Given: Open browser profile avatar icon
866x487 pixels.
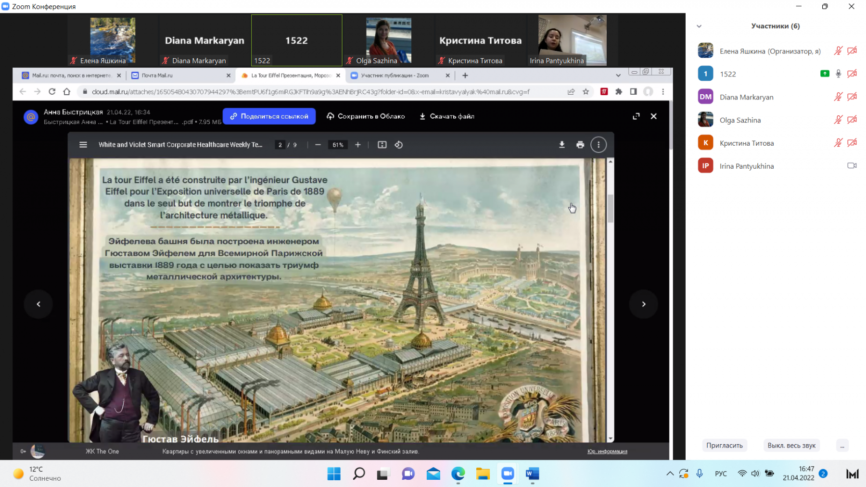Looking at the screenshot, I should [x=648, y=91].
